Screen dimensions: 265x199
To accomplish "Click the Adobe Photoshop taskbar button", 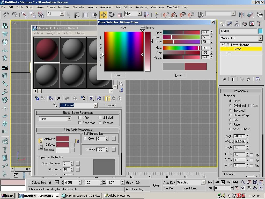I will tap(123, 196).
